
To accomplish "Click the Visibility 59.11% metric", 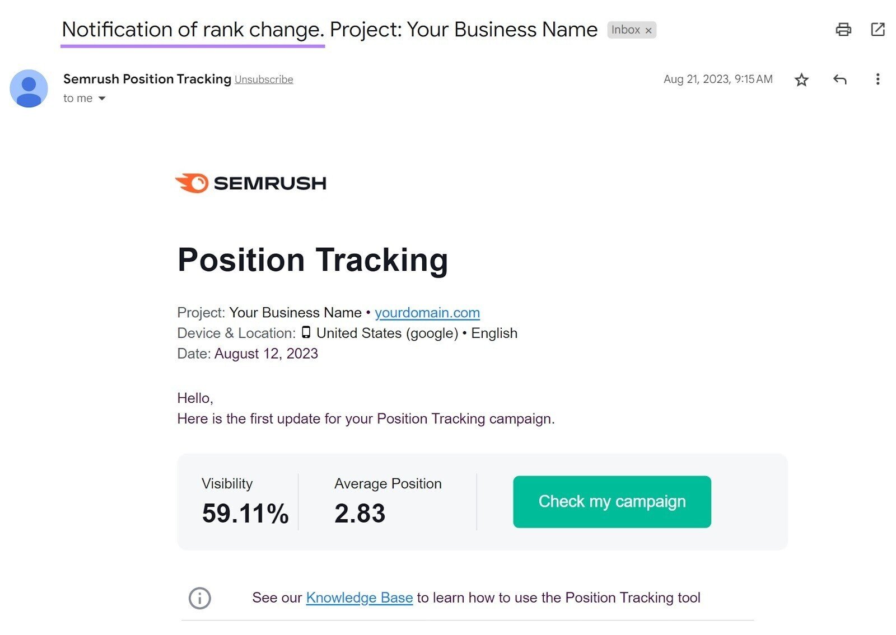I will [244, 512].
